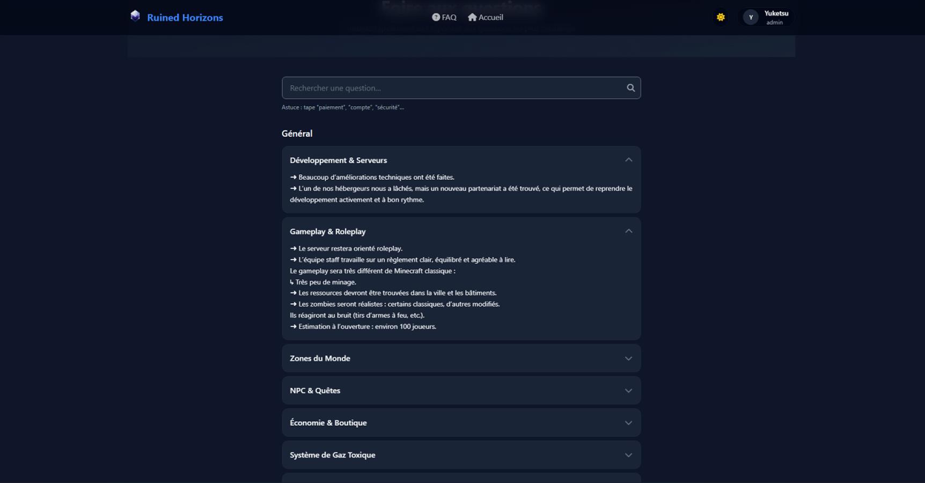The width and height of the screenshot is (925, 483).
Task: Focus the Rechercher une question search field
Action: [453, 88]
